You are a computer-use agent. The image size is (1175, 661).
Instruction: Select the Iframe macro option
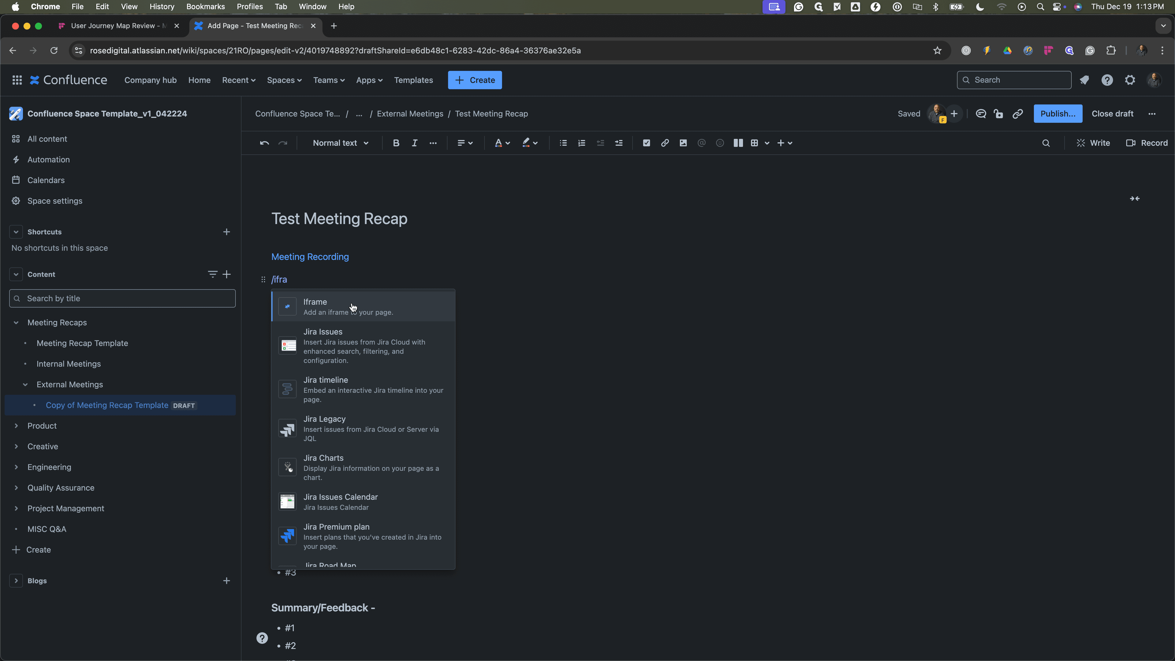pos(363,307)
